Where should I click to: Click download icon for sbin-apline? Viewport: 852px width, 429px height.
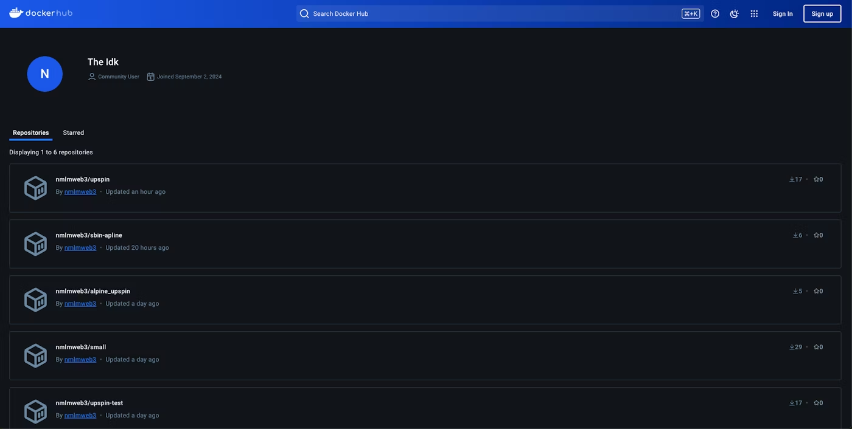point(796,235)
